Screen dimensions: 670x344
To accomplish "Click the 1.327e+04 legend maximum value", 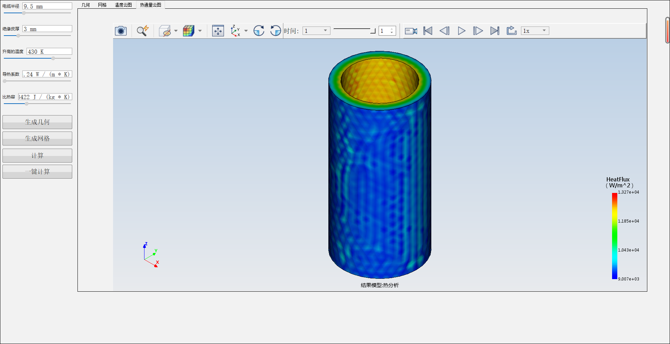I will coord(628,192).
